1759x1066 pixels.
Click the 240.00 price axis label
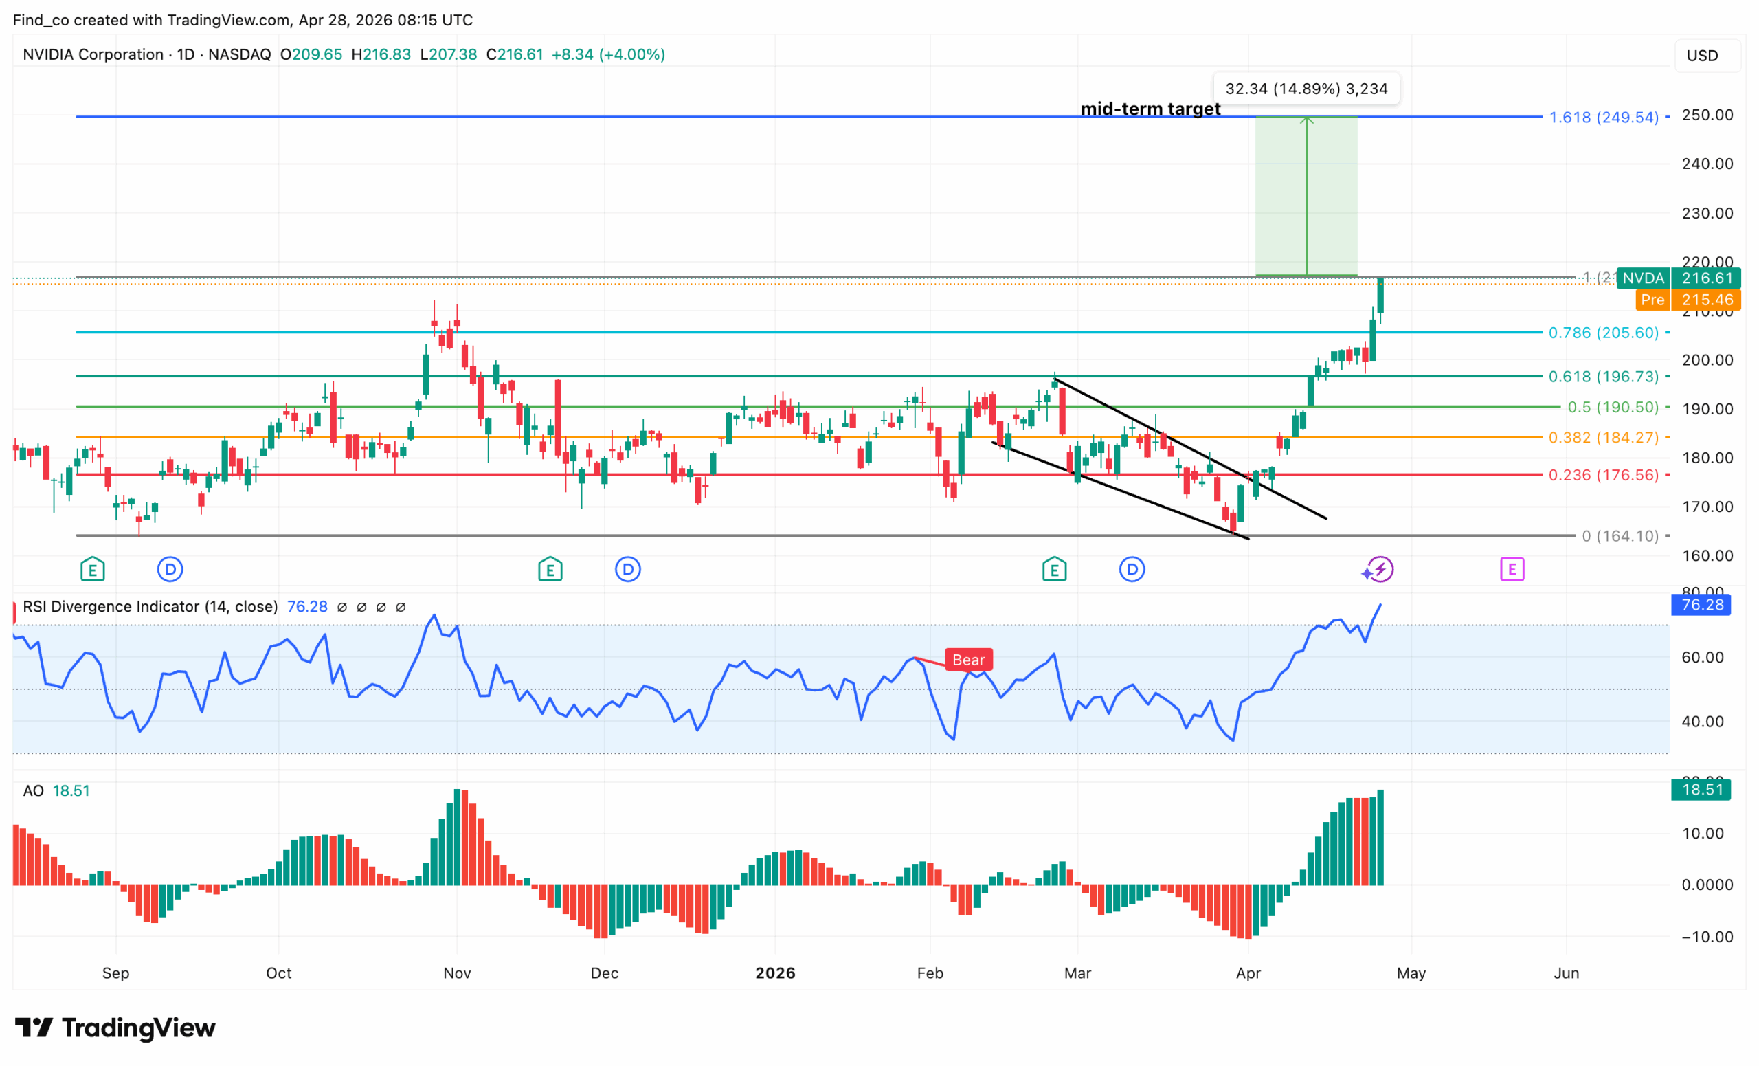pyautogui.click(x=1707, y=164)
